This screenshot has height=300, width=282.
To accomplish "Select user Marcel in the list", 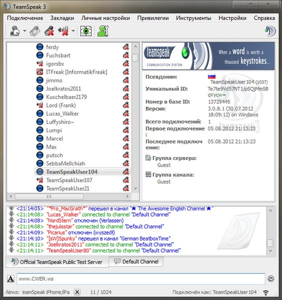I will pyautogui.click(x=54, y=138).
